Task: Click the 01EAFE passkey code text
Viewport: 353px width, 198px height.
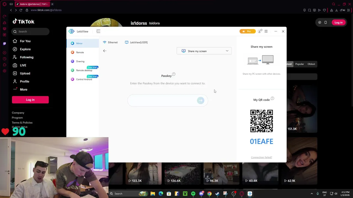Action: (261, 141)
